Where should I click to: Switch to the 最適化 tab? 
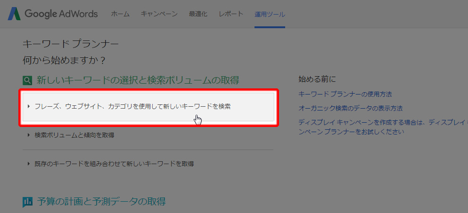pos(198,14)
